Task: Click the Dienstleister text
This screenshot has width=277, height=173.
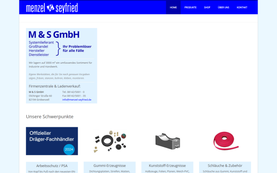Action: pyautogui.click(x=39, y=54)
